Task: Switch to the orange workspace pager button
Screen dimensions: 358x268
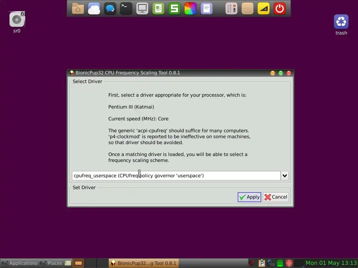Action: [79, 263]
